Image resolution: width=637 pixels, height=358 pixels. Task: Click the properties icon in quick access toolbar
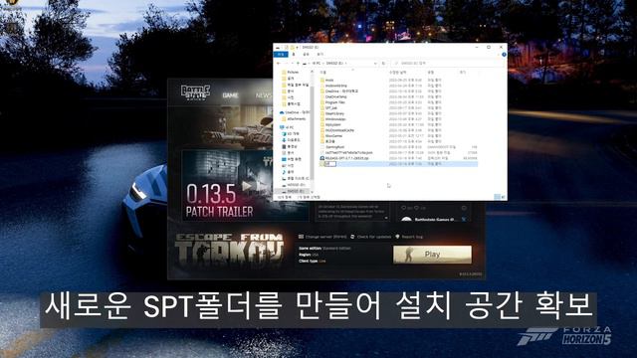point(287,48)
